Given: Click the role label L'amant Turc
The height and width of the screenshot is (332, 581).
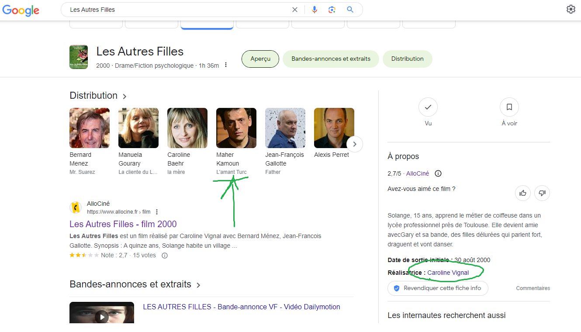Looking at the screenshot, I should (x=232, y=172).
